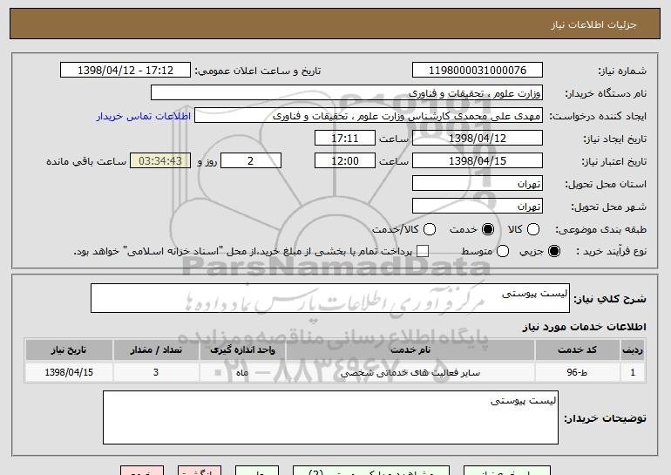The image size is (671, 475).
Task: Click the cell سایر فعالیت های خدماتی شخصی
Action: point(410,372)
